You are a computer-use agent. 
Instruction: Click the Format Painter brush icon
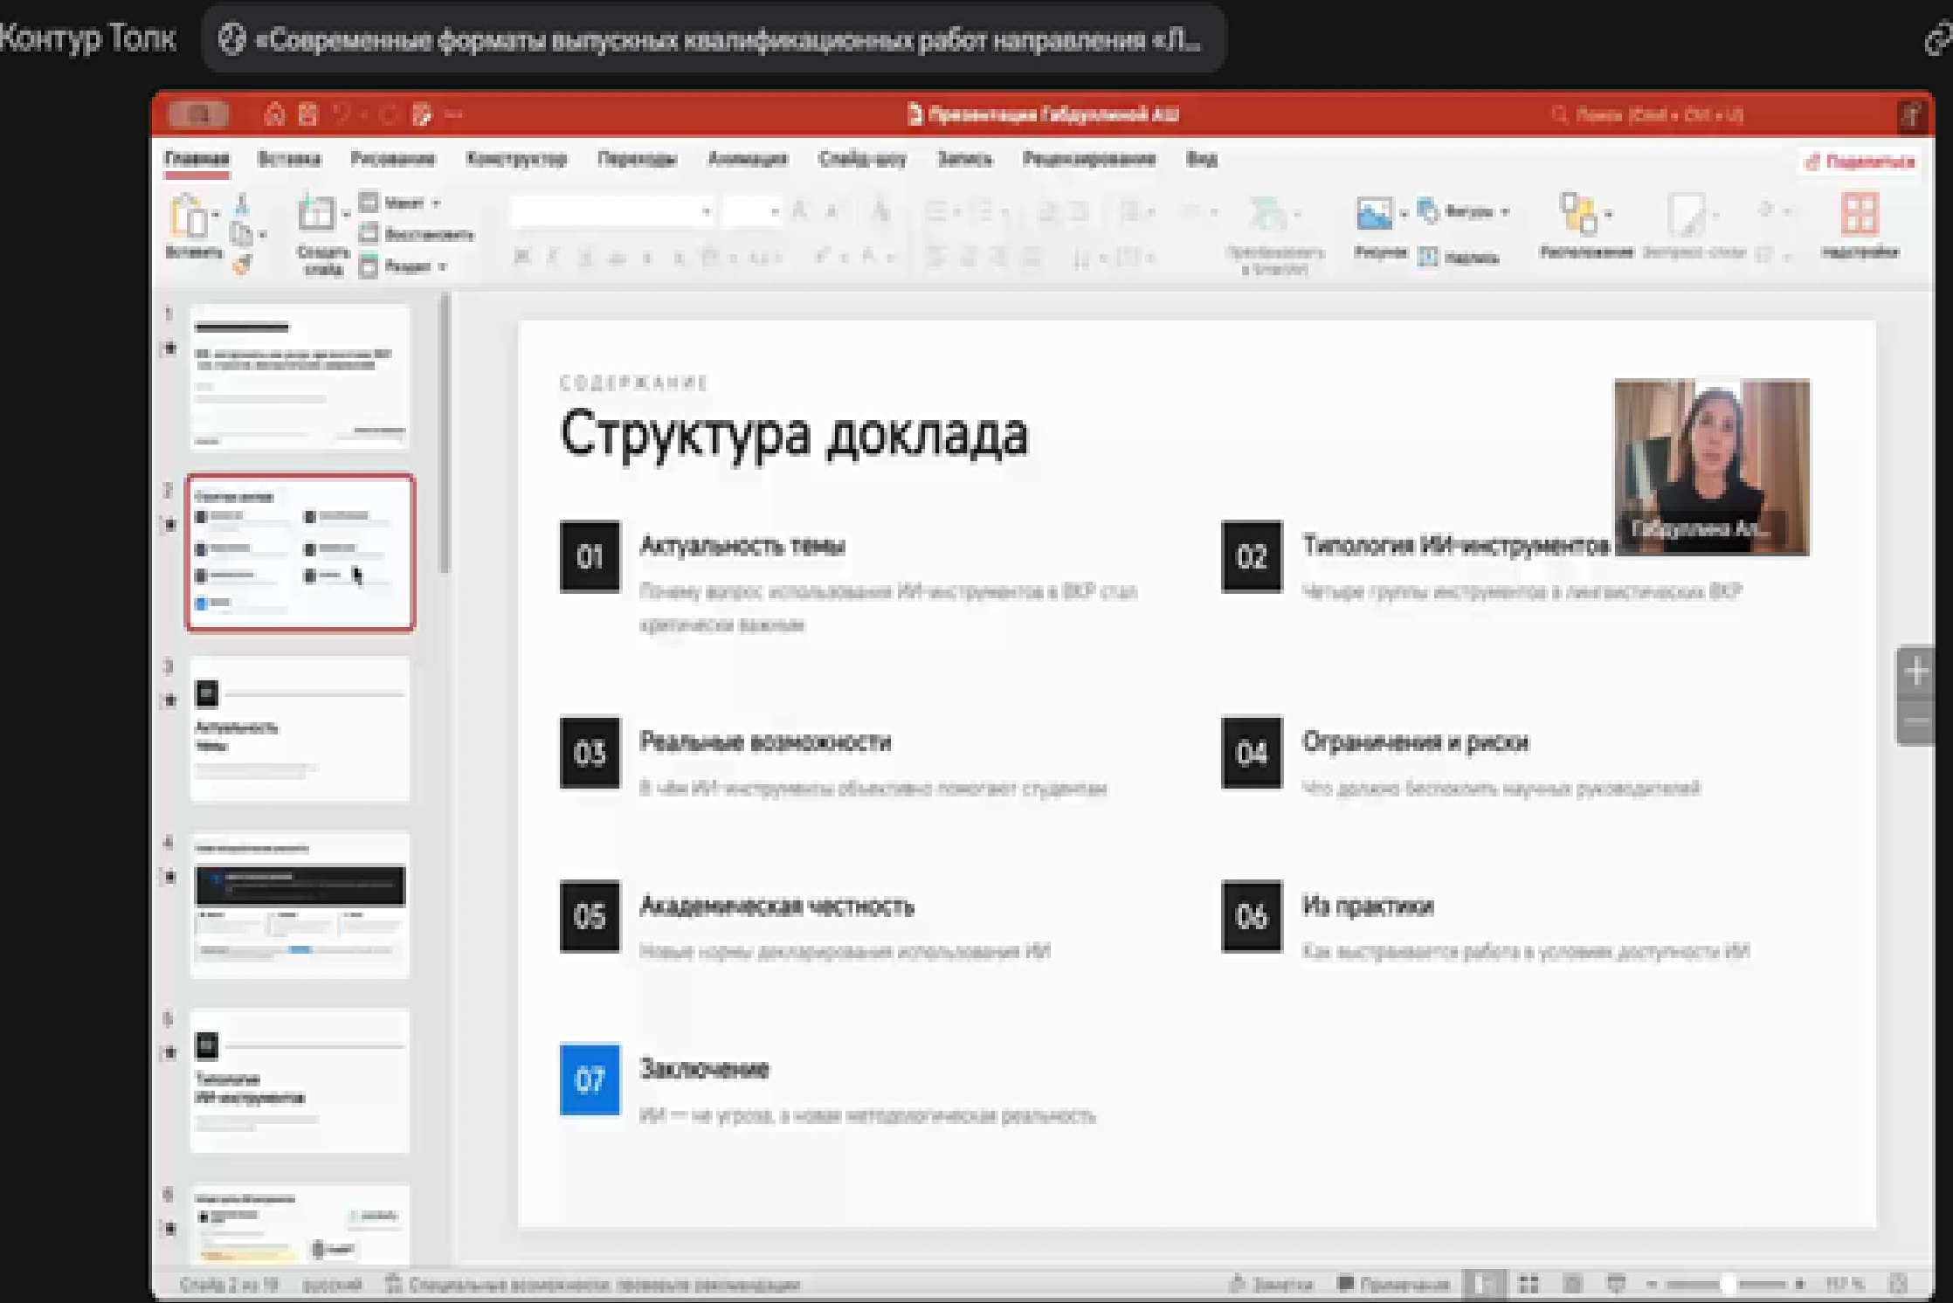coord(243,265)
